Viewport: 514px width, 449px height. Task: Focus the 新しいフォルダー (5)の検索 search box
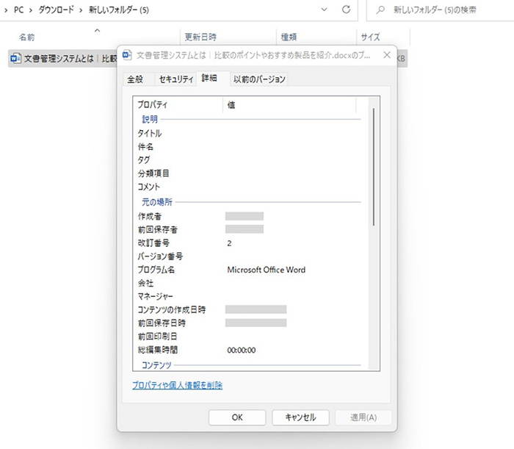point(441,10)
